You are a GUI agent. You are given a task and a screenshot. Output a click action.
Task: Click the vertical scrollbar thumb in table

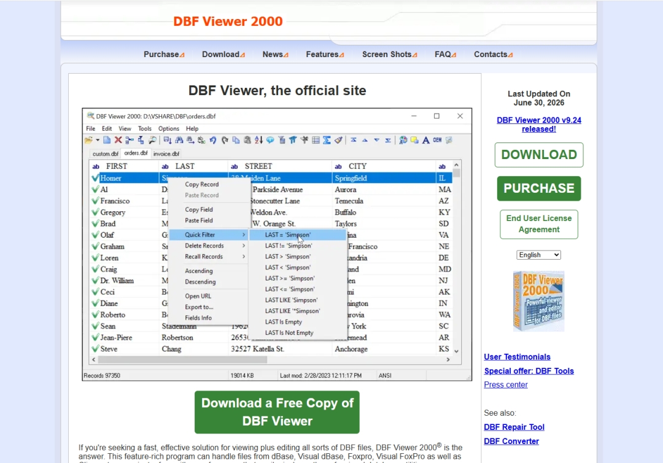(x=456, y=173)
